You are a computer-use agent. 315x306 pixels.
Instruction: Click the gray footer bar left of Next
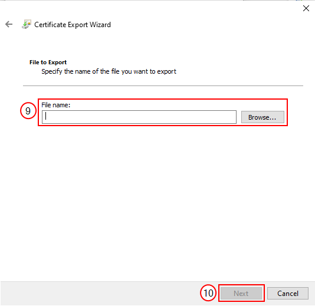tap(100, 293)
